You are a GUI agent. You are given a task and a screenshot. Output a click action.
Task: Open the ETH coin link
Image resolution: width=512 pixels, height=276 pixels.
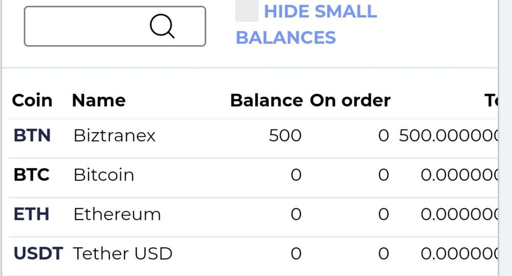(31, 214)
